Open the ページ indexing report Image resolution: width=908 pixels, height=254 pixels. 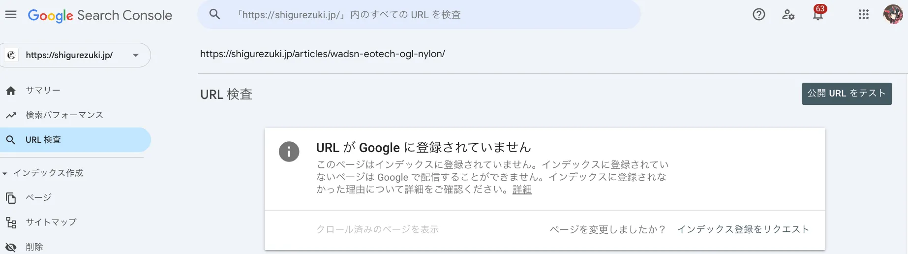(38, 197)
